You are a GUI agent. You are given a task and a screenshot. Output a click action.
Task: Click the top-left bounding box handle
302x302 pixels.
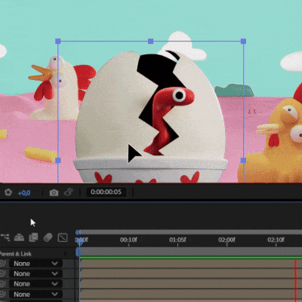(x=58, y=42)
